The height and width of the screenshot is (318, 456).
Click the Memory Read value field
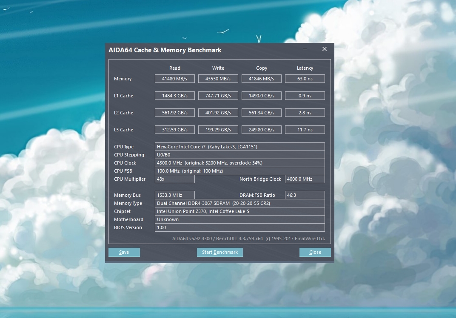coord(174,79)
